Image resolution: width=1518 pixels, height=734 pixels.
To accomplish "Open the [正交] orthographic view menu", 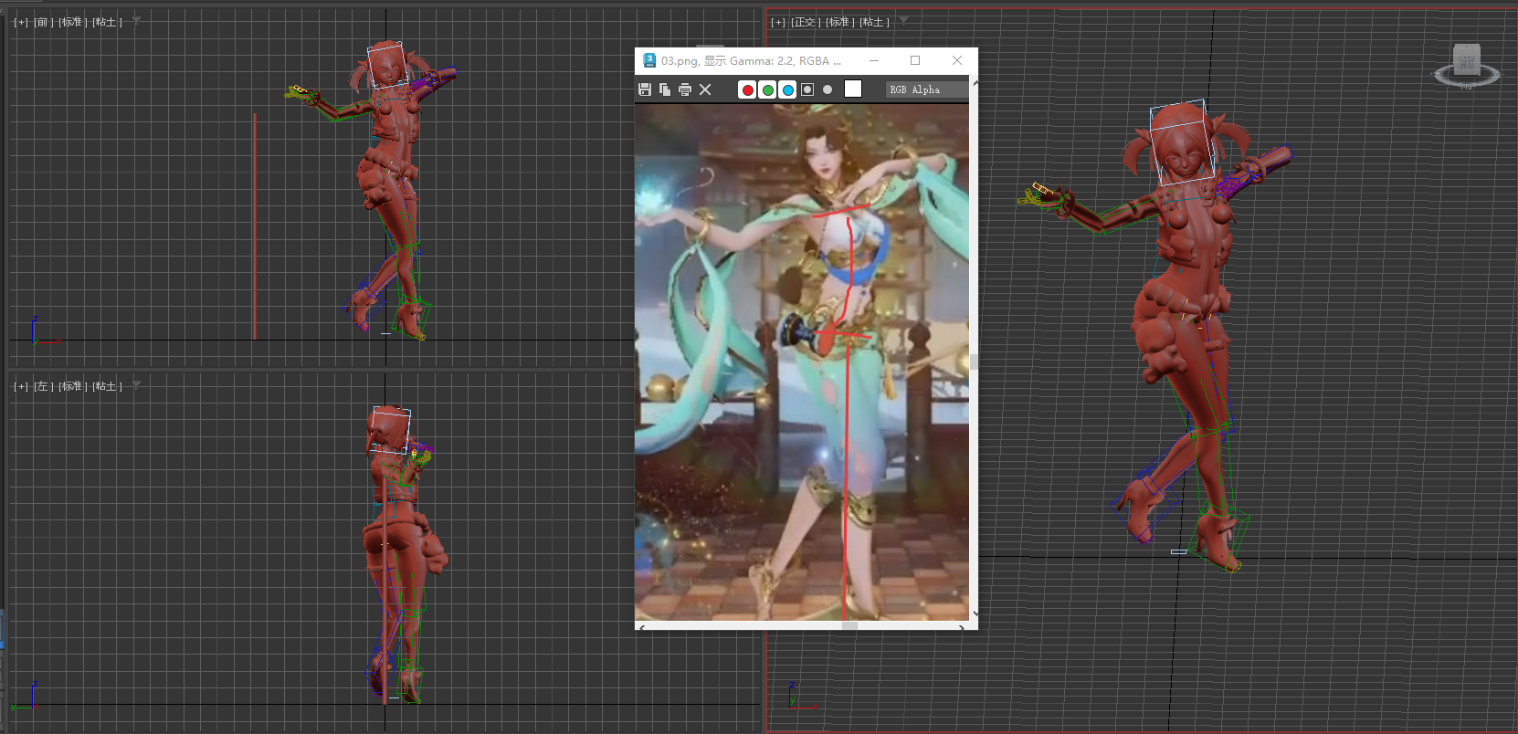I will point(805,22).
